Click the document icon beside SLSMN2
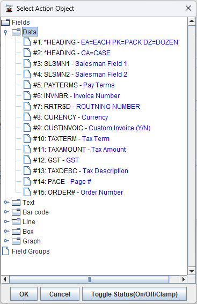This screenshot has height=304, width=197. pyautogui.click(x=27, y=74)
